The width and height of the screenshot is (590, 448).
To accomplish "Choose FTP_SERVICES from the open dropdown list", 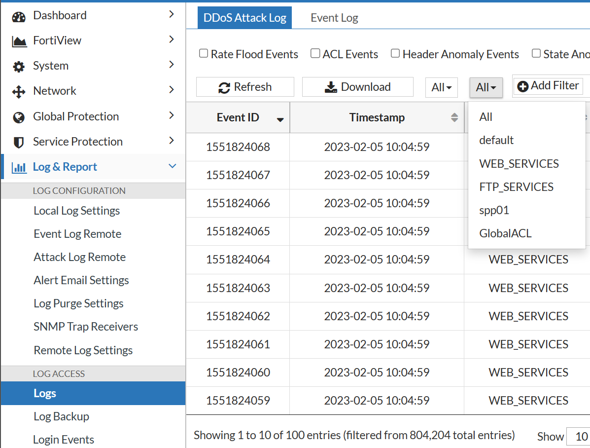I will (516, 187).
